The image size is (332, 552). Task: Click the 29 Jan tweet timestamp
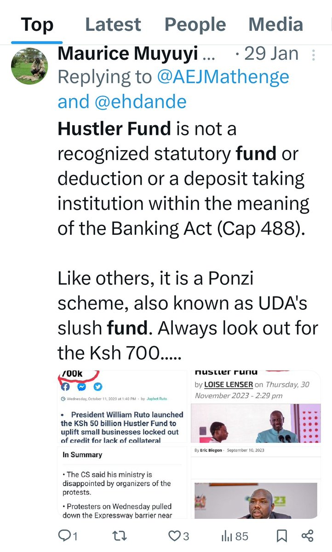(271, 54)
